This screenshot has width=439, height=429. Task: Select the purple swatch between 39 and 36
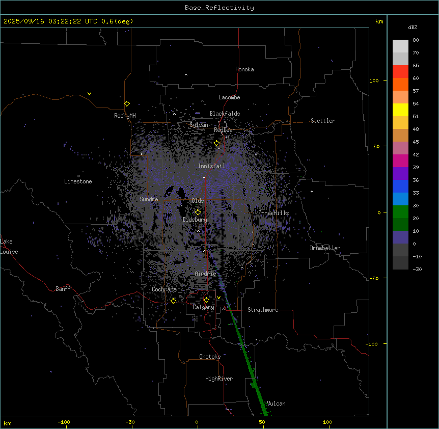400,173
